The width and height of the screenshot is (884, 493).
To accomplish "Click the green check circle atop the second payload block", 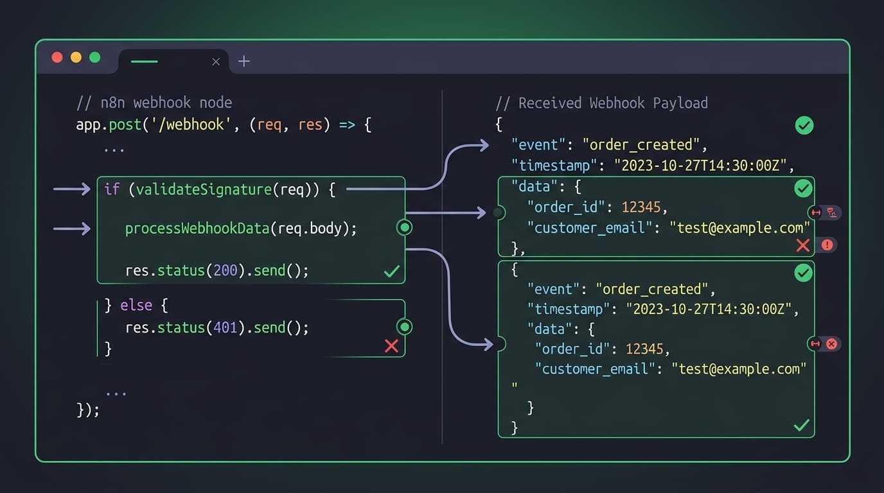I will point(803,273).
